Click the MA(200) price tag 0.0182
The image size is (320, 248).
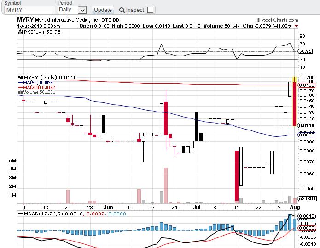click(x=307, y=85)
